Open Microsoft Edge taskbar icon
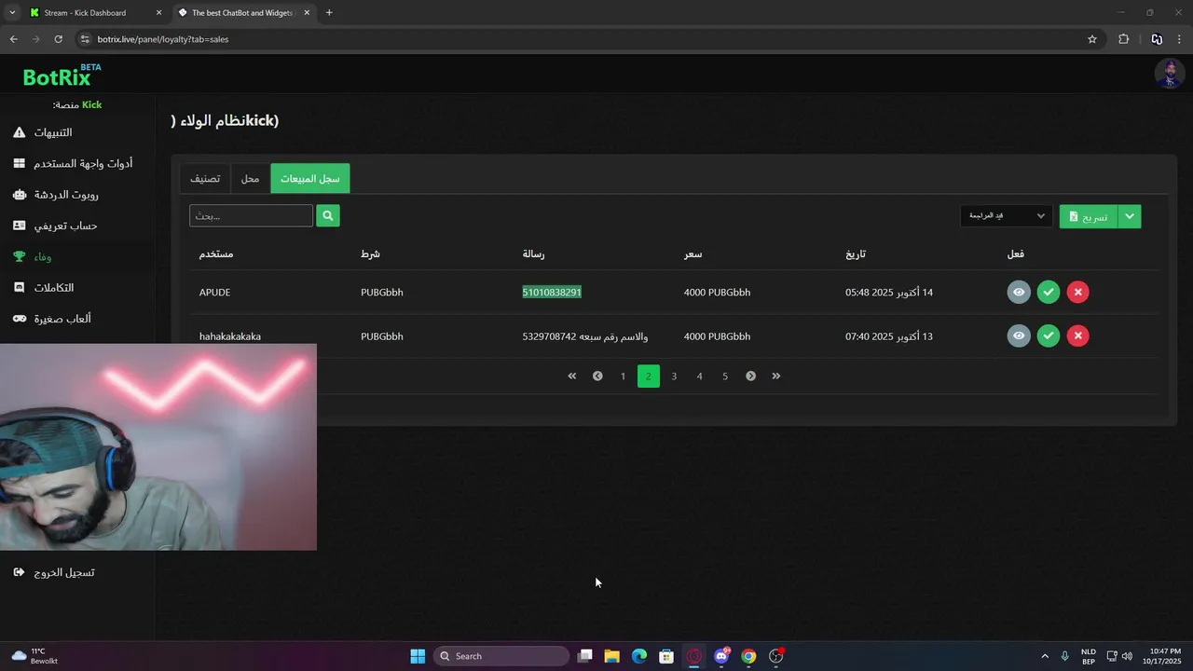This screenshot has height=671, width=1193. tap(639, 656)
